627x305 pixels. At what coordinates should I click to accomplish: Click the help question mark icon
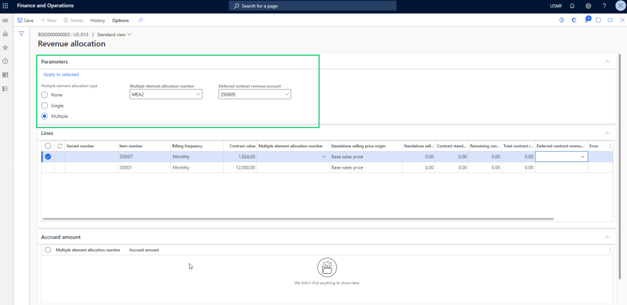tap(604, 6)
